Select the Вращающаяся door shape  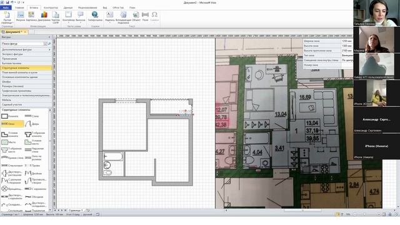[x=12, y=189]
